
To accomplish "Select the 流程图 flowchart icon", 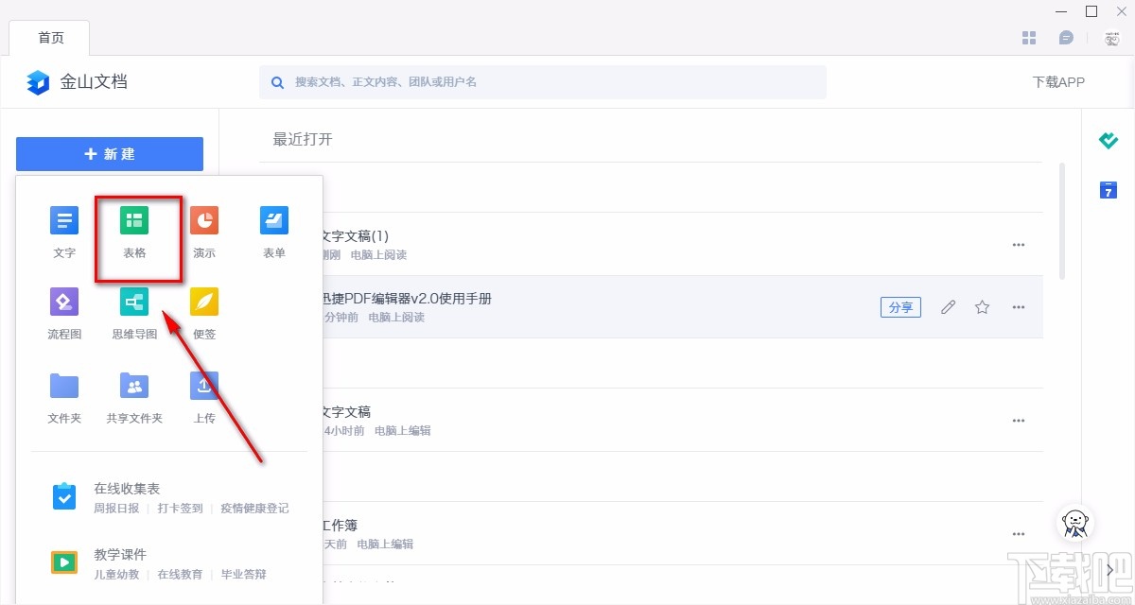I will coord(63,315).
